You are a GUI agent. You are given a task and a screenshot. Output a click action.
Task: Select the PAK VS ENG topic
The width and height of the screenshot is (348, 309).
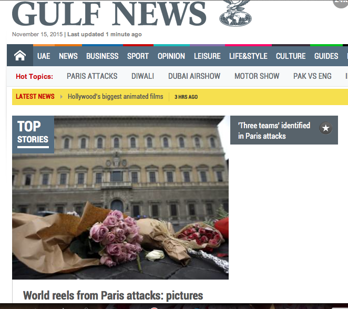coord(312,76)
